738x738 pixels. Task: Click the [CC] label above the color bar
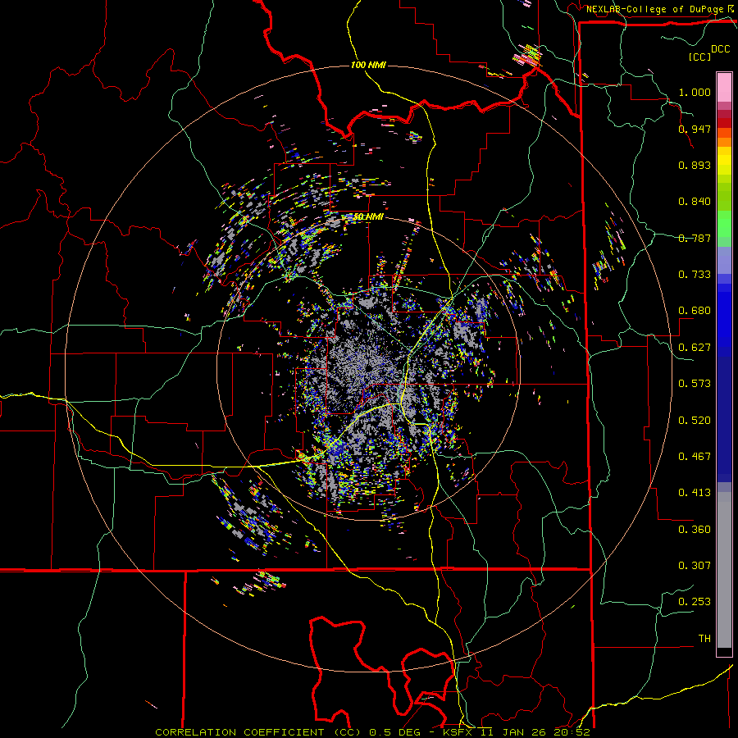(699, 57)
